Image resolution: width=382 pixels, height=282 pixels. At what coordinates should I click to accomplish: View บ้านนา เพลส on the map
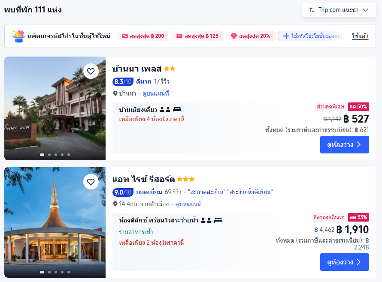(156, 93)
